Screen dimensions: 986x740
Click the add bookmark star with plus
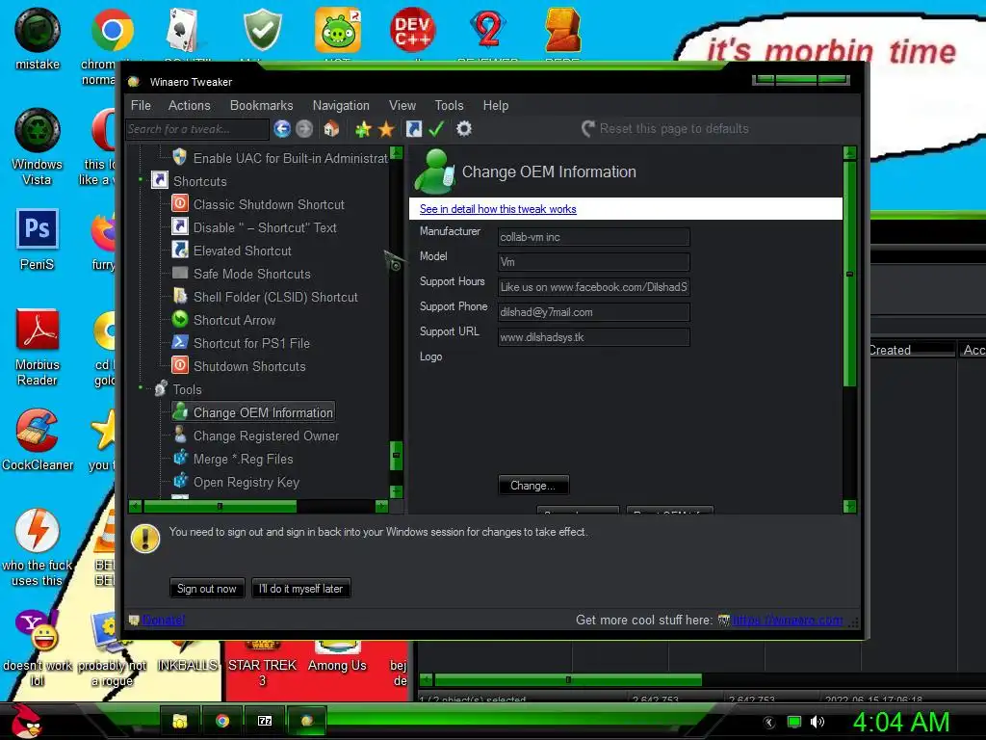[363, 129]
